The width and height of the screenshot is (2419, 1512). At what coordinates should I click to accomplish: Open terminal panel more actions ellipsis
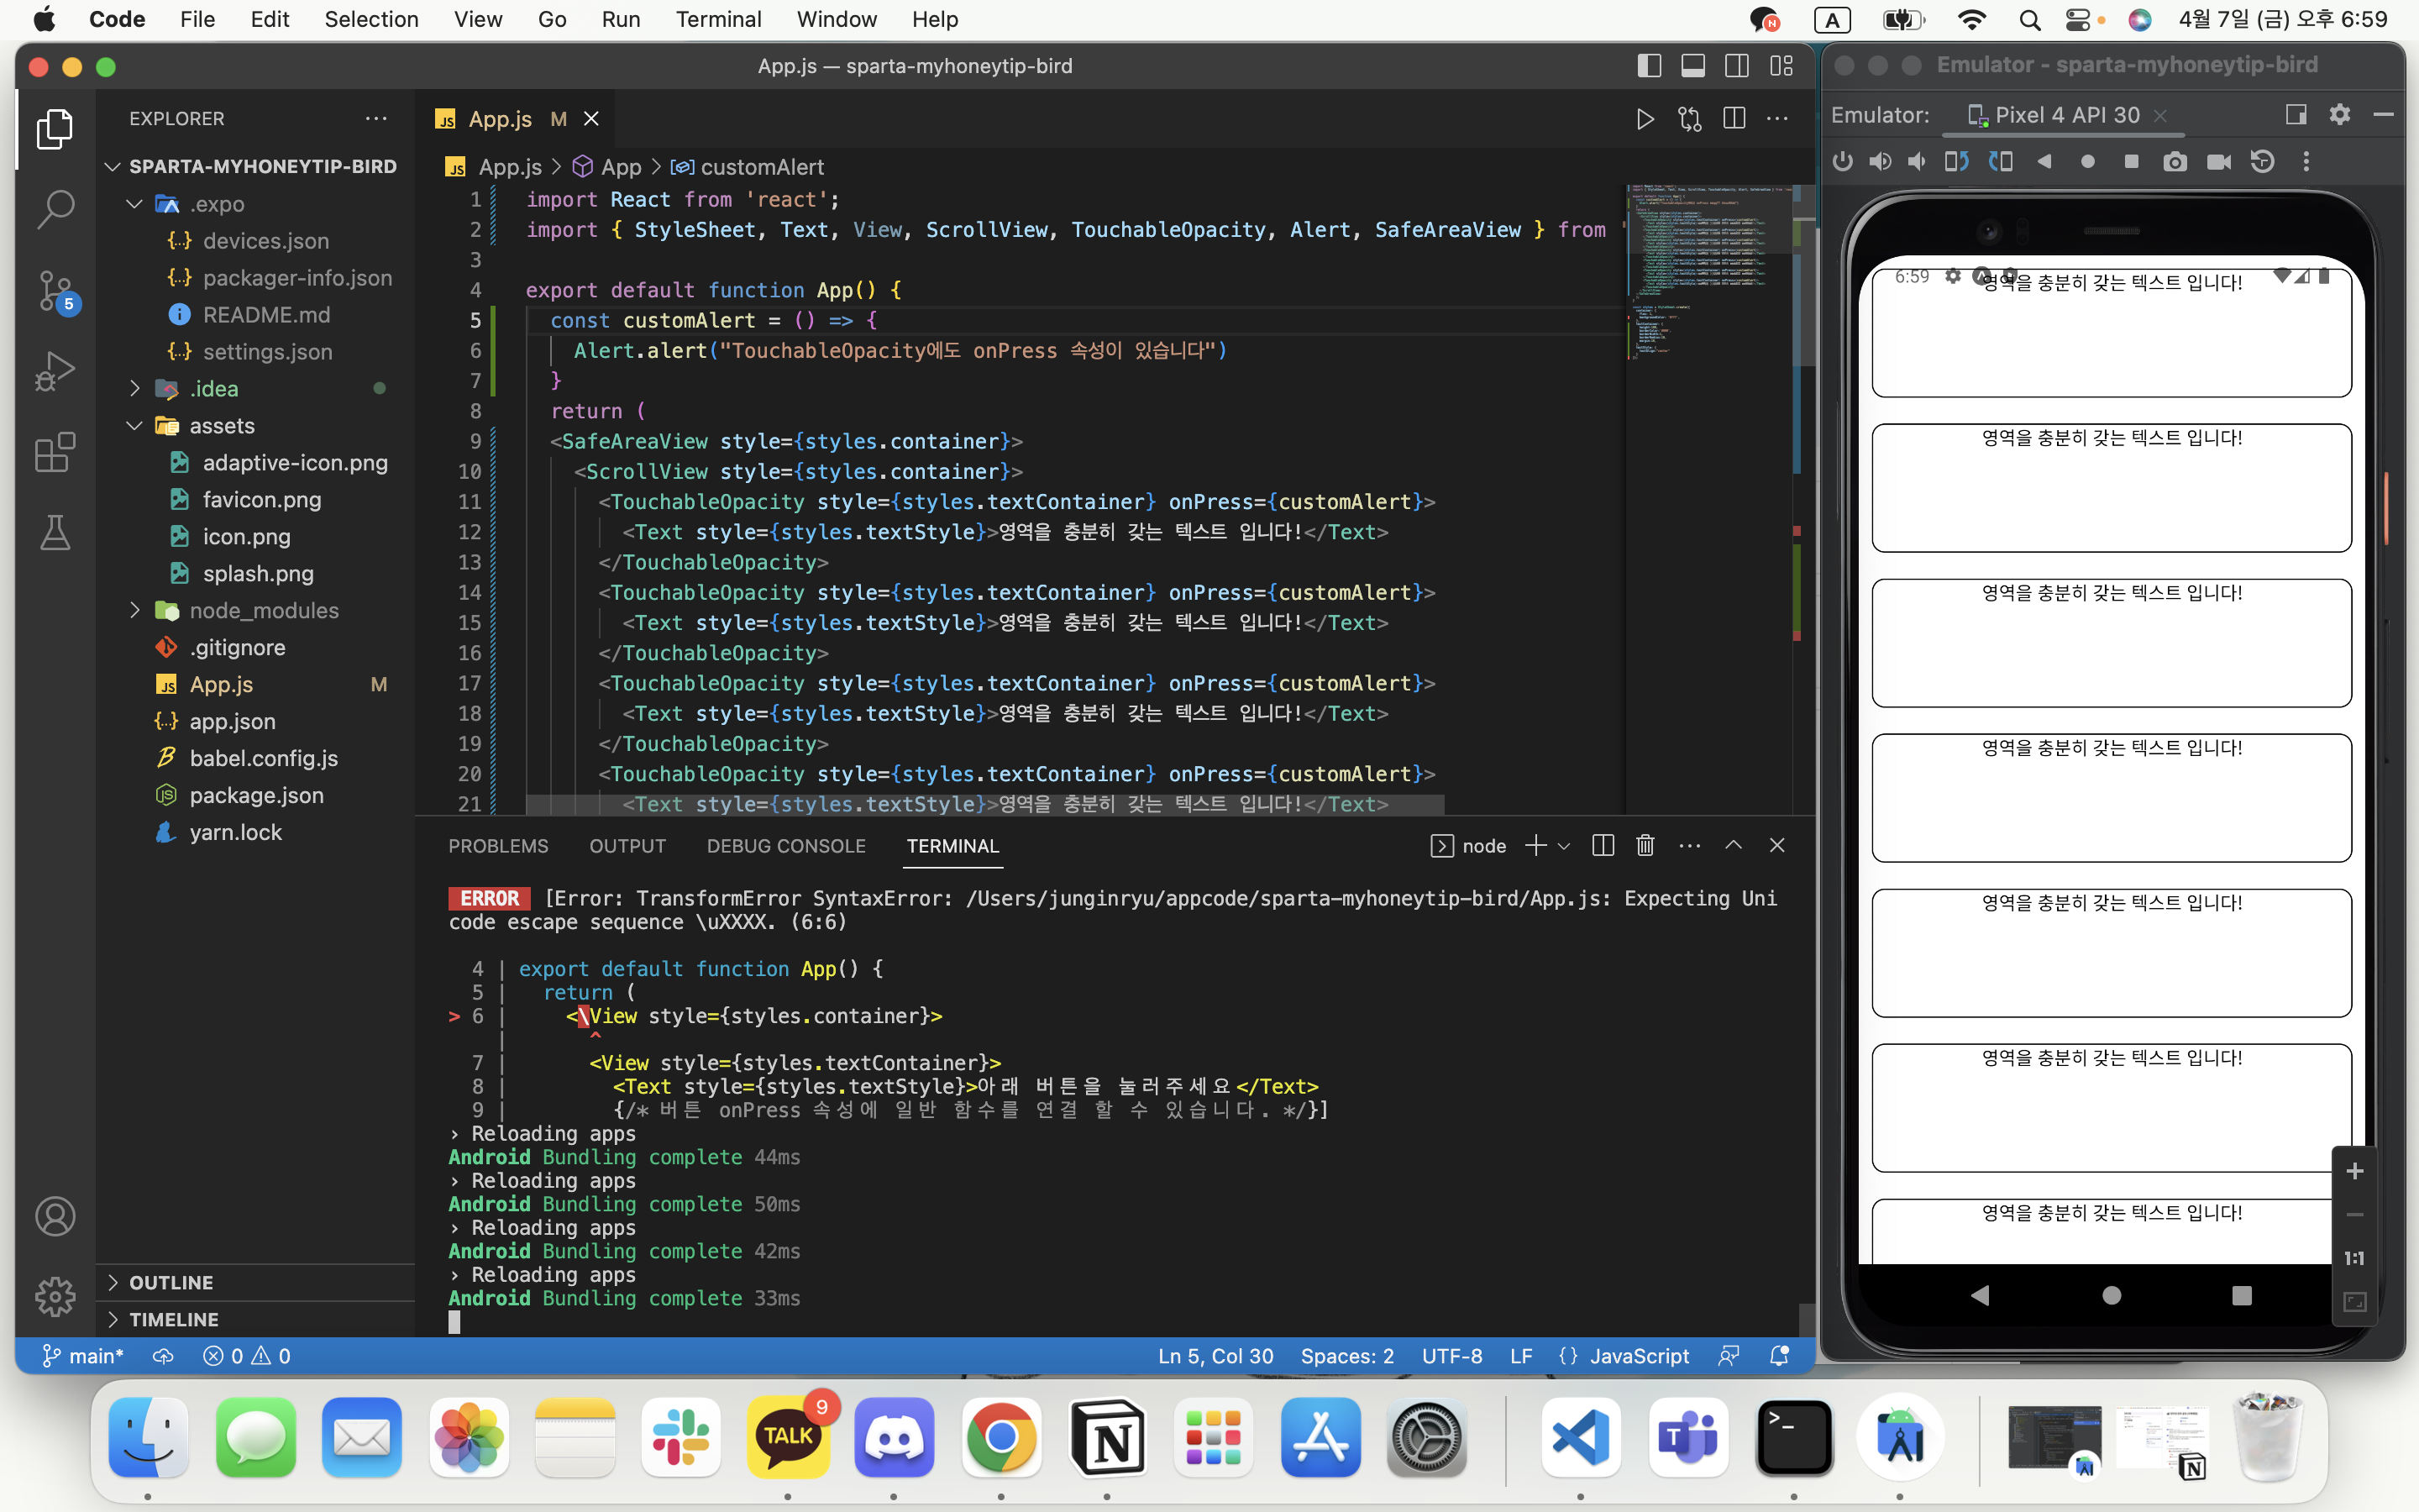1689,846
